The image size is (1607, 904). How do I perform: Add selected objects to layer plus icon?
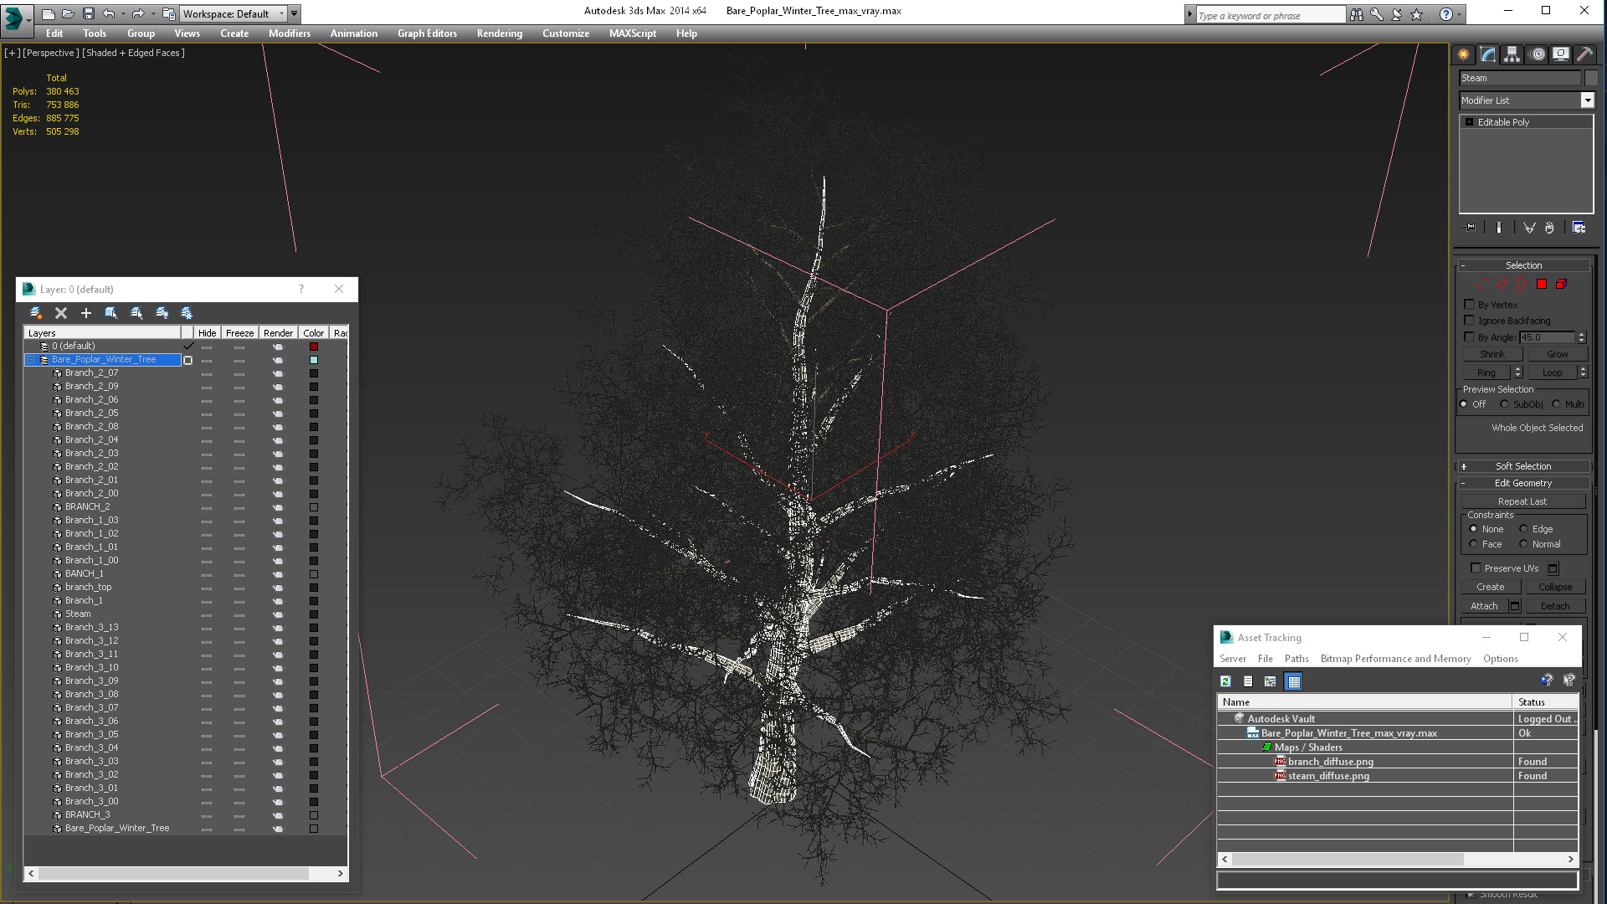tap(85, 313)
